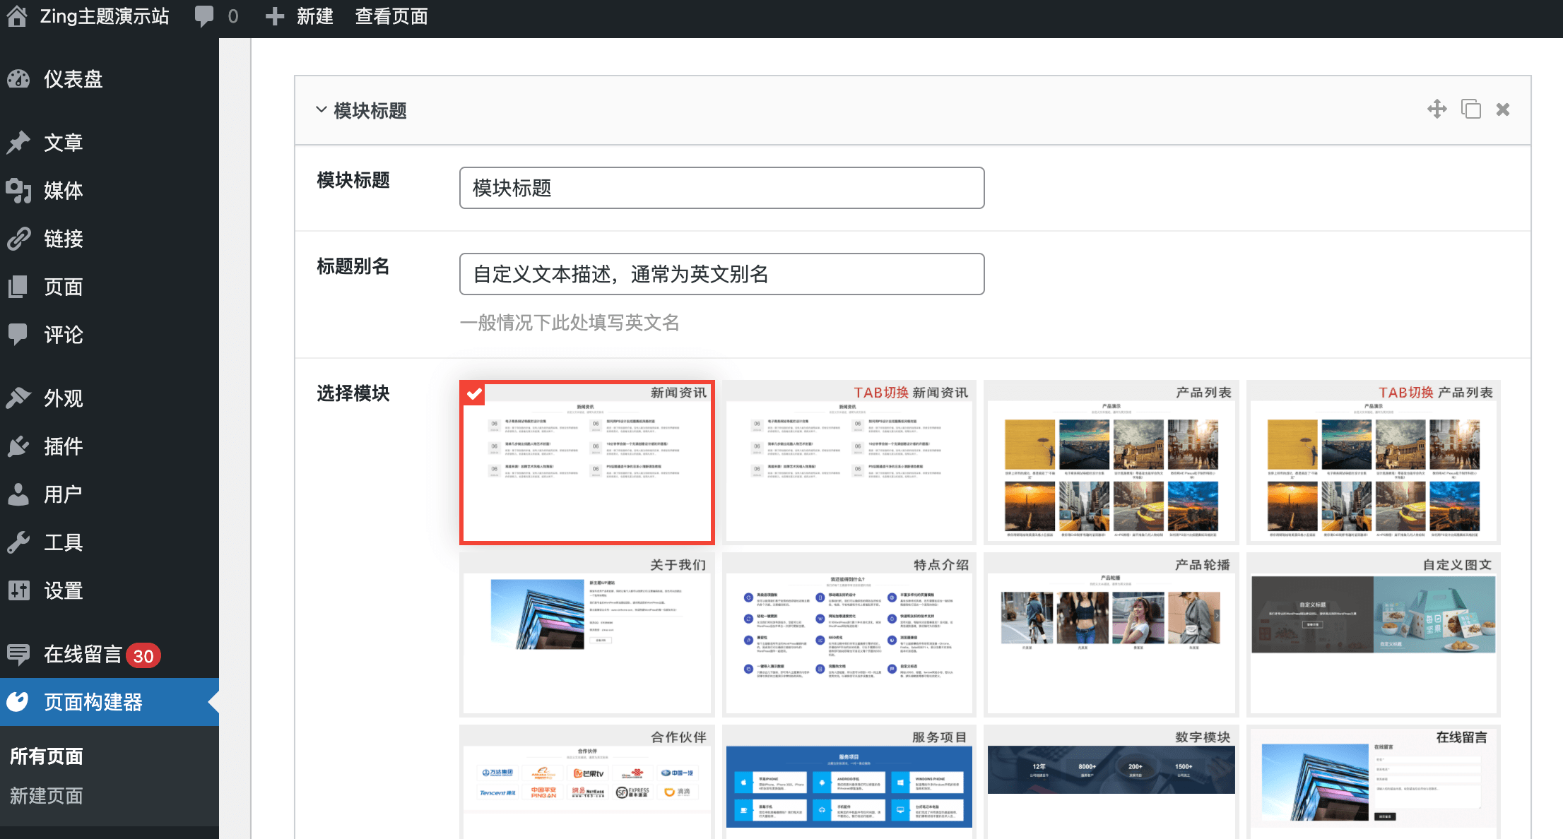
Task: Select the 关于我们 module thumbnail
Action: pos(586,634)
